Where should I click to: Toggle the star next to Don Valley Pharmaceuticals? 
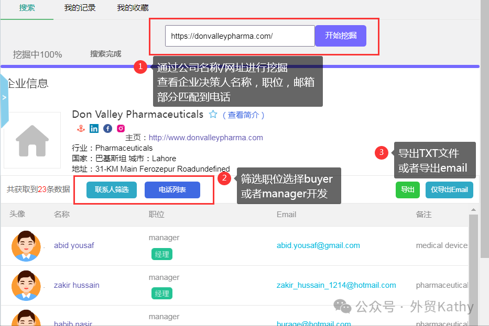click(x=214, y=114)
